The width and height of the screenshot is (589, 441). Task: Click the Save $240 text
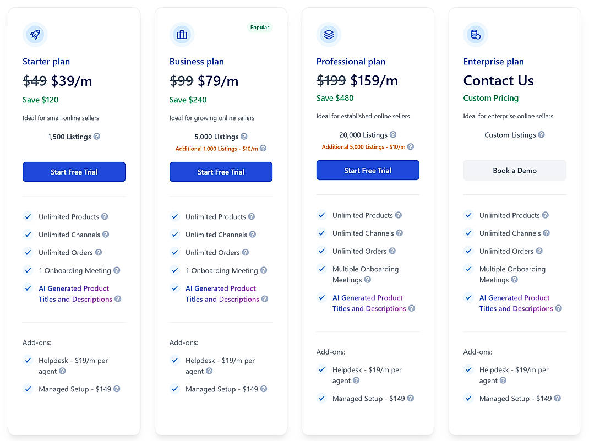click(x=188, y=100)
